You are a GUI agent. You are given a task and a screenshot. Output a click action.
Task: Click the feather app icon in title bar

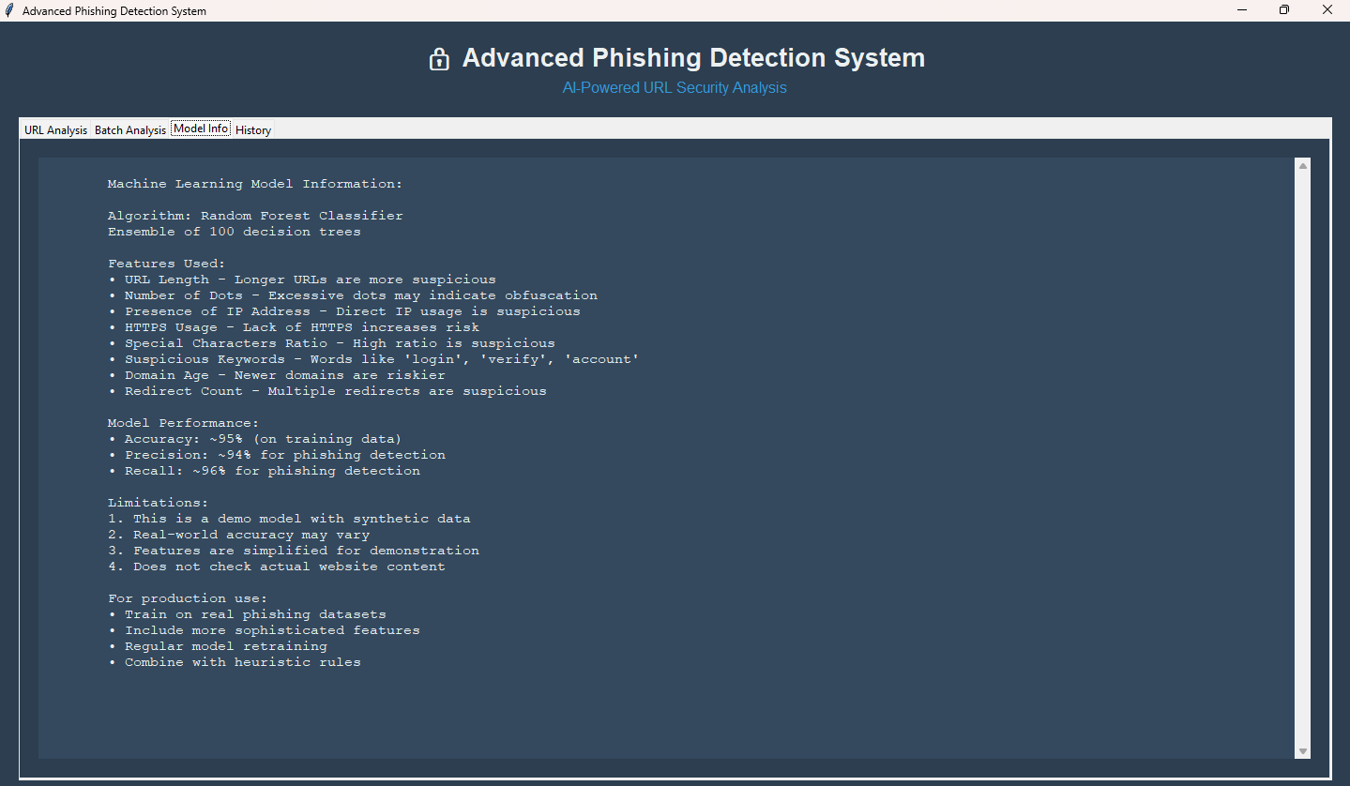(9, 10)
